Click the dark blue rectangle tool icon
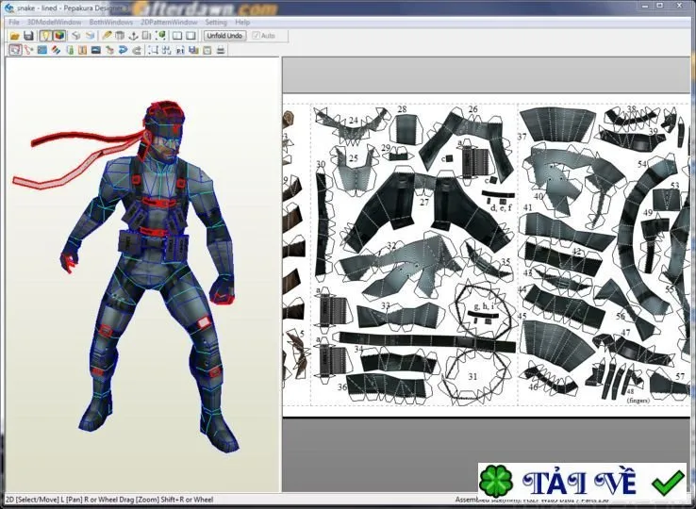Viewport: 696px width, 509px height. [x=96, y=50]
